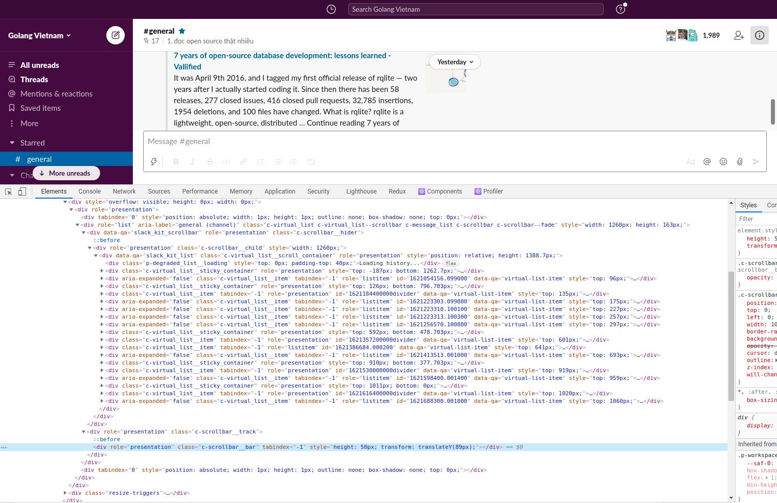Add people to channel icon
The height and width of the screenshot is (503, 777).
(739, 35)
